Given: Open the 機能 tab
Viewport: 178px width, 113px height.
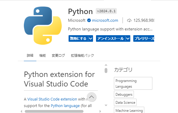Looking at the screenshot, I should (x=42, y=55).
